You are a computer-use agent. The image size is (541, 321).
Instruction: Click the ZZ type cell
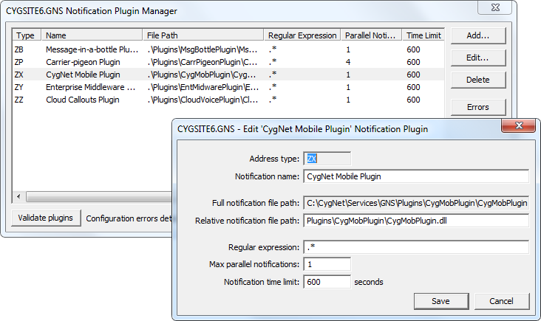(19, 100)
